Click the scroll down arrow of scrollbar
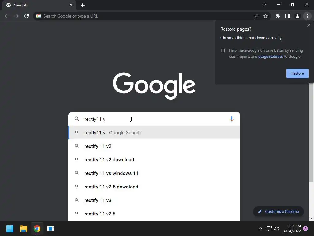 coord(311,218)
